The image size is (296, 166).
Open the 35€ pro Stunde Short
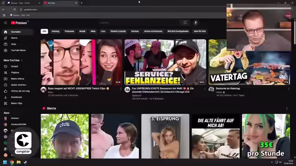pyautogui.click(x=266, y=136)
